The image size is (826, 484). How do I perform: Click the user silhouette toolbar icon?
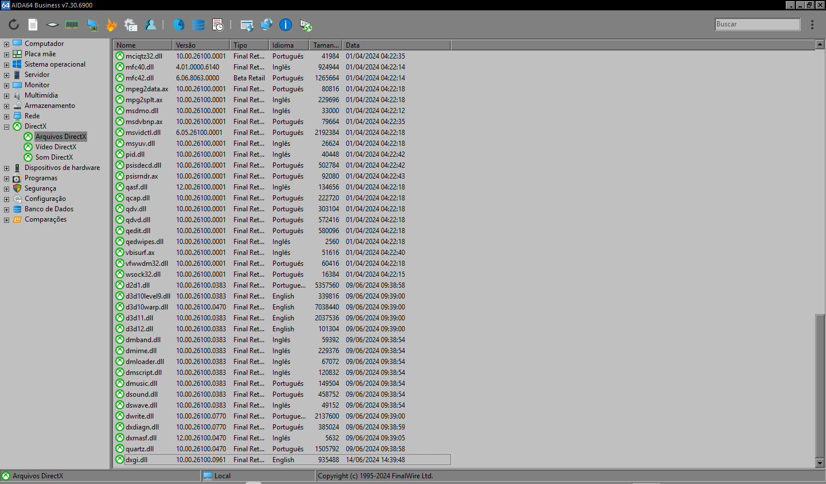coord(150,25)
